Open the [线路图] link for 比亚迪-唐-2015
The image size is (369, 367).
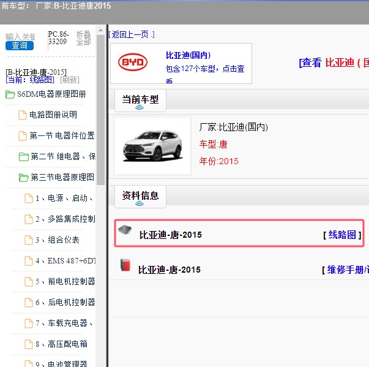click(342, 235)
